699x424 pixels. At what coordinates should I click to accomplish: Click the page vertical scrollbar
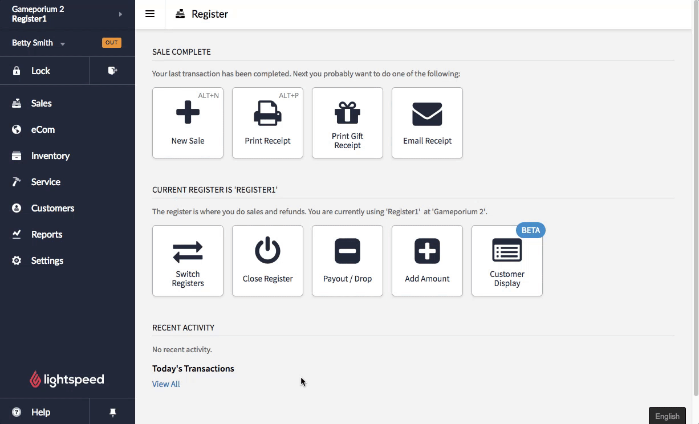coord(696,198)
